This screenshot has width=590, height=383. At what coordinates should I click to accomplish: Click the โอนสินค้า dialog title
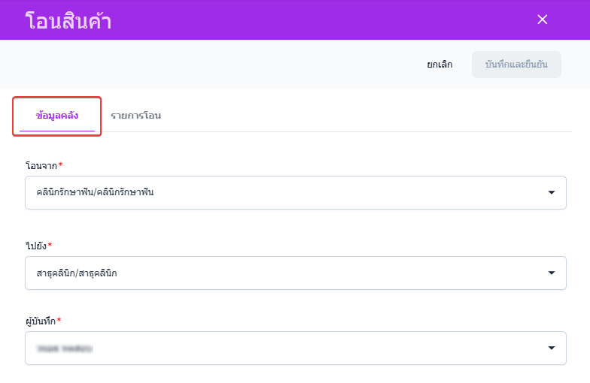(68, 20)
